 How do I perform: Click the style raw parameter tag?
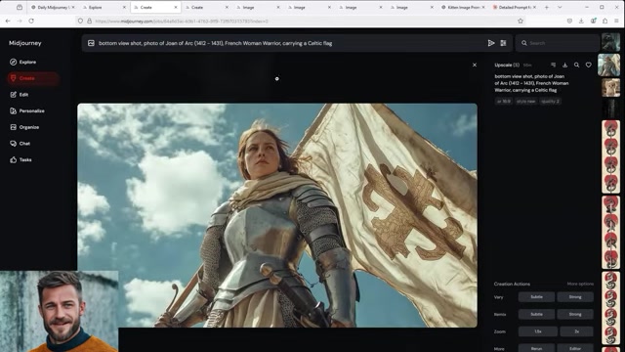pos(525,102)
